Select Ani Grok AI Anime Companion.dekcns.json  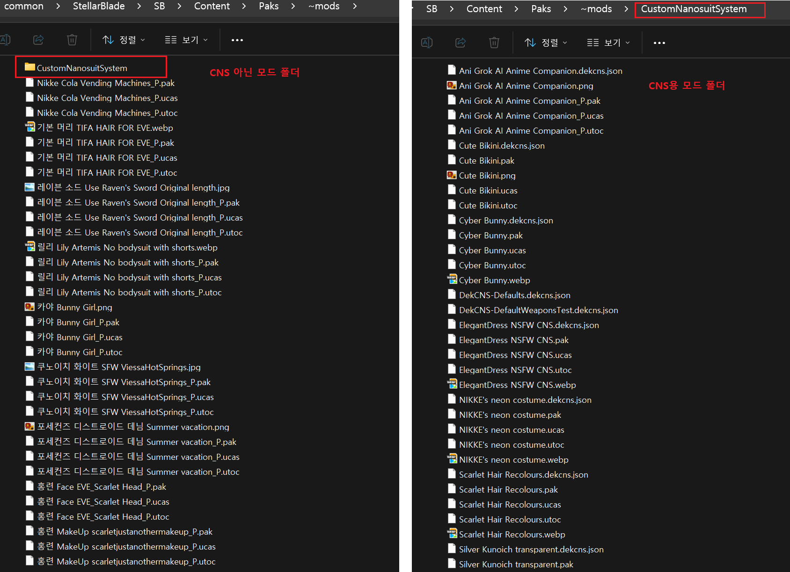pyautogui.click(x=541, y=71)
